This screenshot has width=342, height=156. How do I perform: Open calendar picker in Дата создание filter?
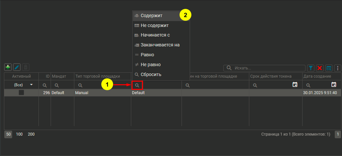click(x=334, y=85)
